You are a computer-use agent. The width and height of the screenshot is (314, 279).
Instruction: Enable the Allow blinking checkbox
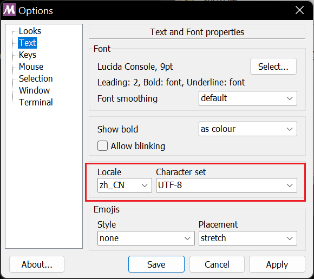(102, 146)
